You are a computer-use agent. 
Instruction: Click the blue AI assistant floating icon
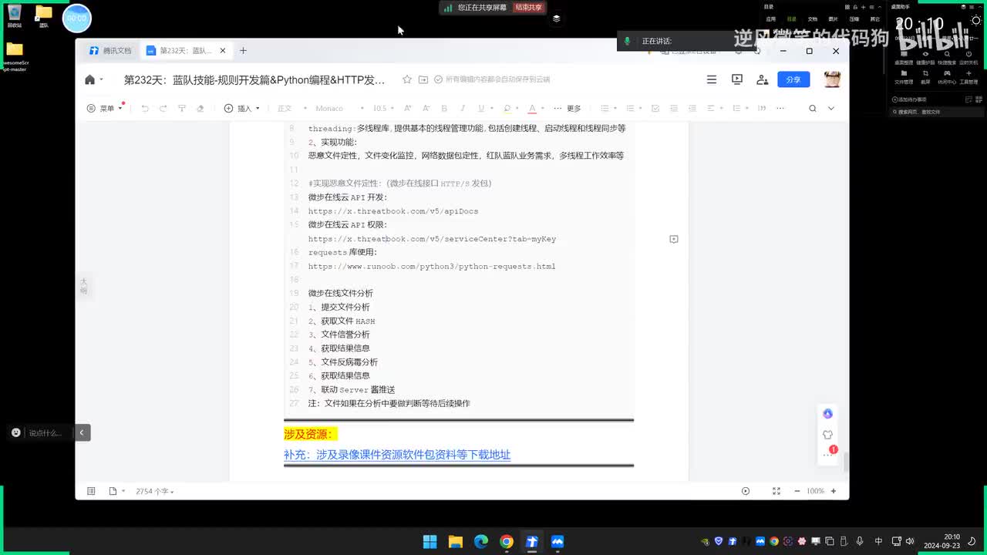827,414
